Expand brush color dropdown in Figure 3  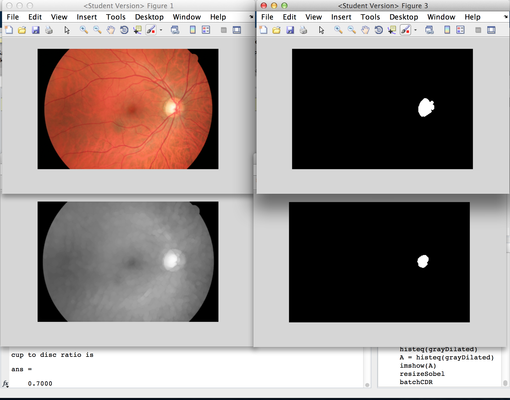click(x=415, y=30)
